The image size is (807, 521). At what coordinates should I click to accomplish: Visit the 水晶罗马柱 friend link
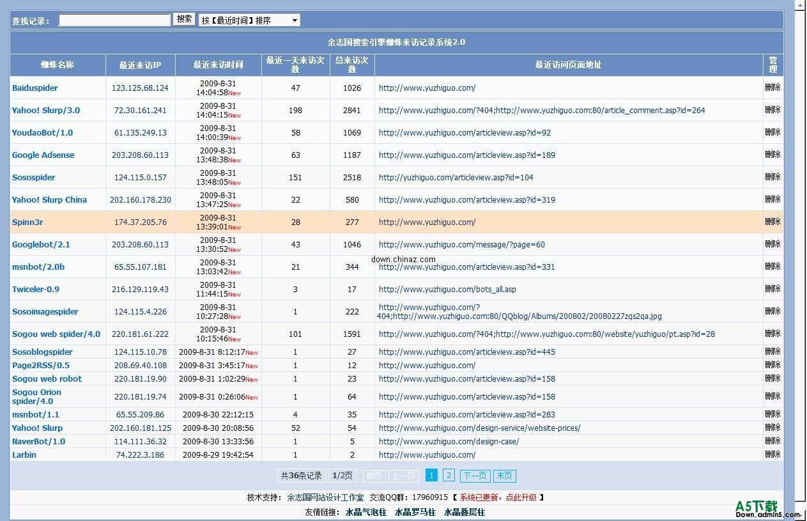pyautogui.click(x=415, y=512)
